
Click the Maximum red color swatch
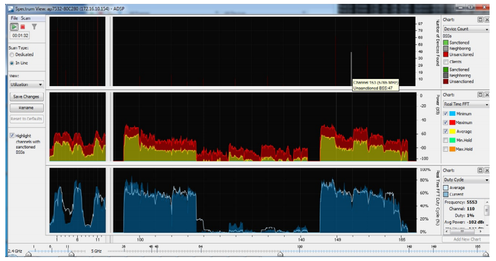point(452,122)
